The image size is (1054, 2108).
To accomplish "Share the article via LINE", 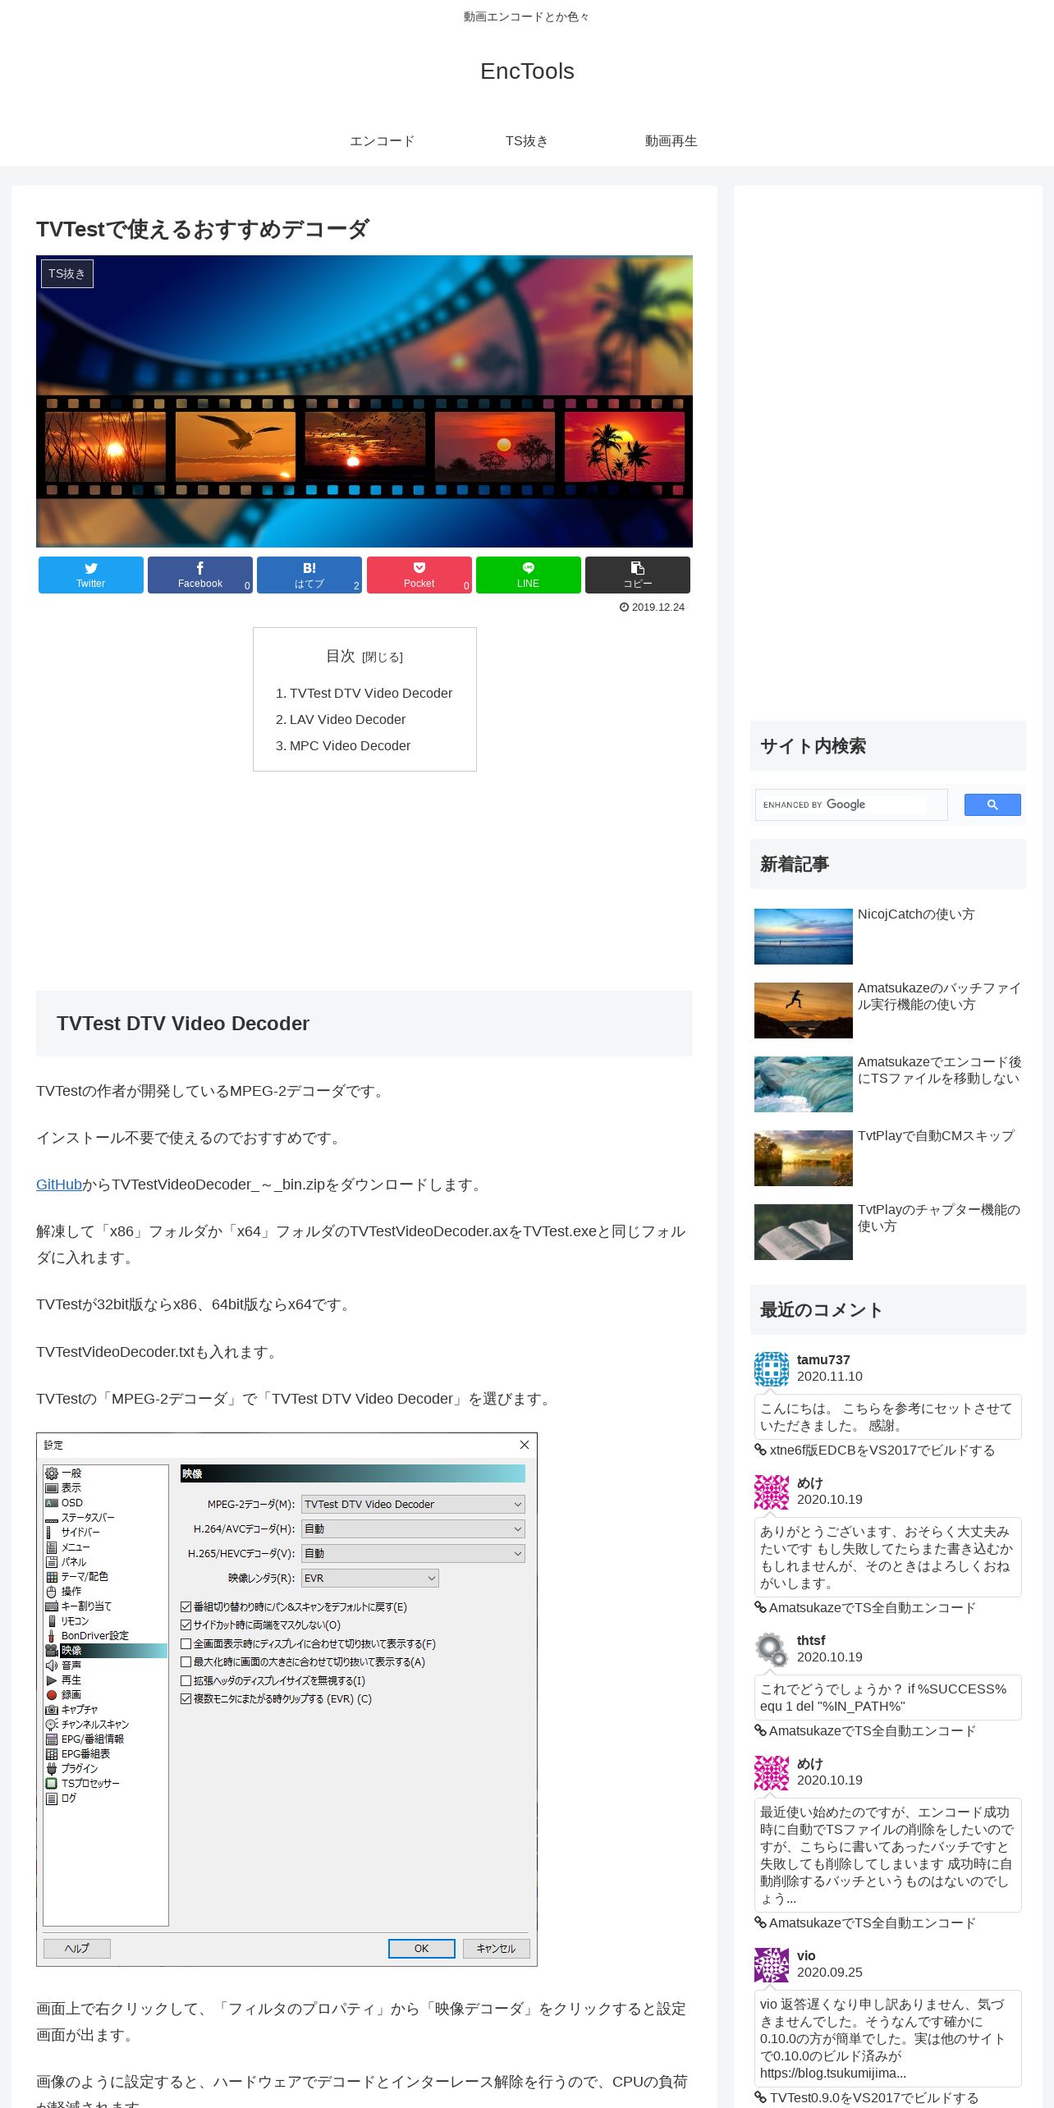I will pos(529,575).
